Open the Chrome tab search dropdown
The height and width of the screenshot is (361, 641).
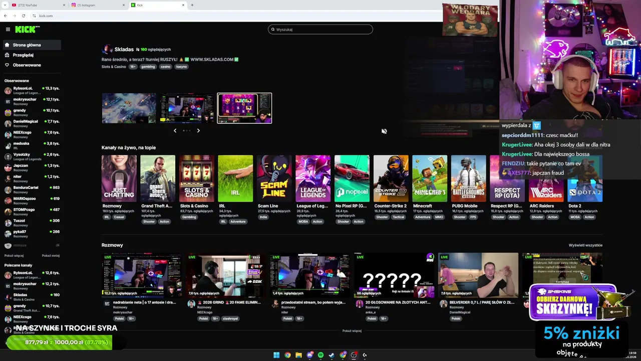[4, 5]
